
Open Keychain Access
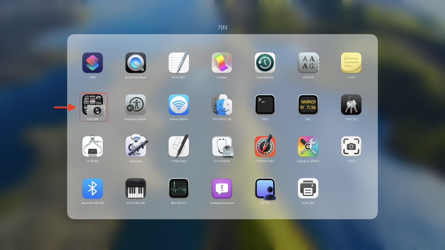(351, 105)
